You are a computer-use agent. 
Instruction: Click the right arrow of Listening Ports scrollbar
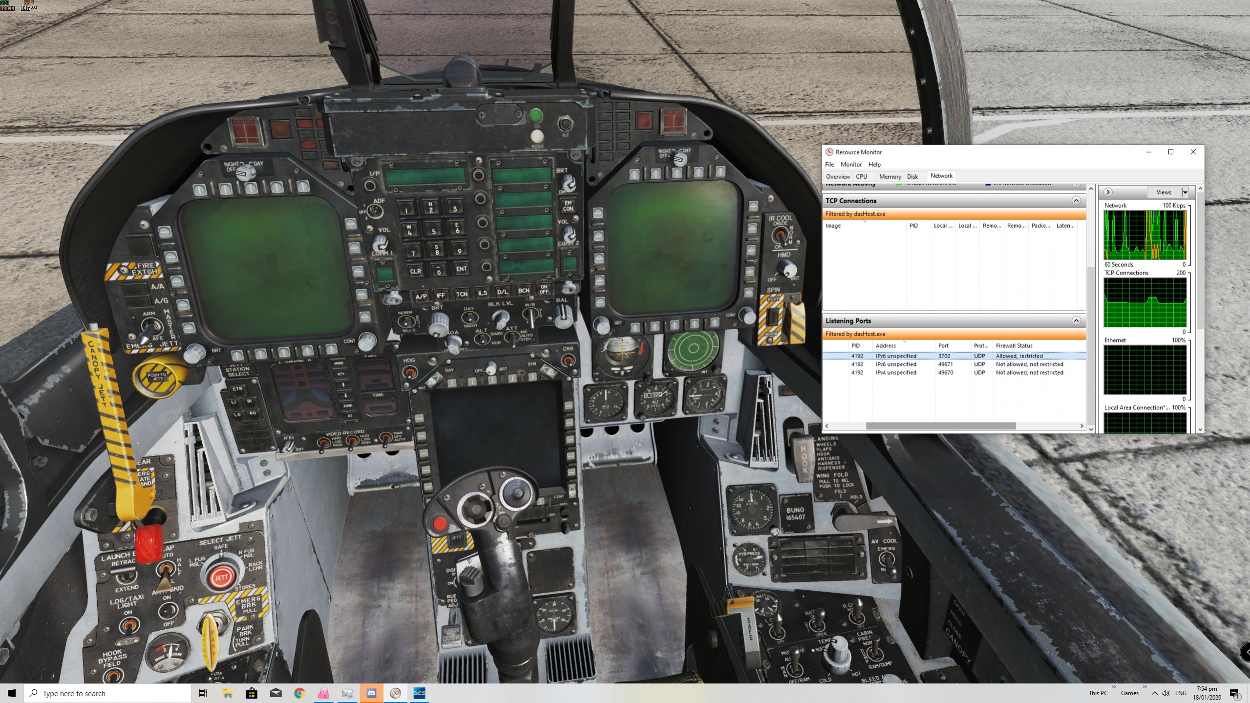point(1081,426)
